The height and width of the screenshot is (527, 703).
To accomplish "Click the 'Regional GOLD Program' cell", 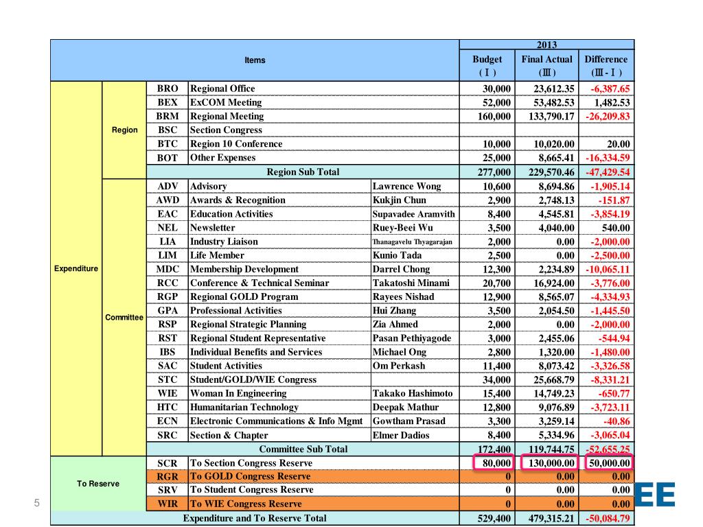I will (280, 296).
